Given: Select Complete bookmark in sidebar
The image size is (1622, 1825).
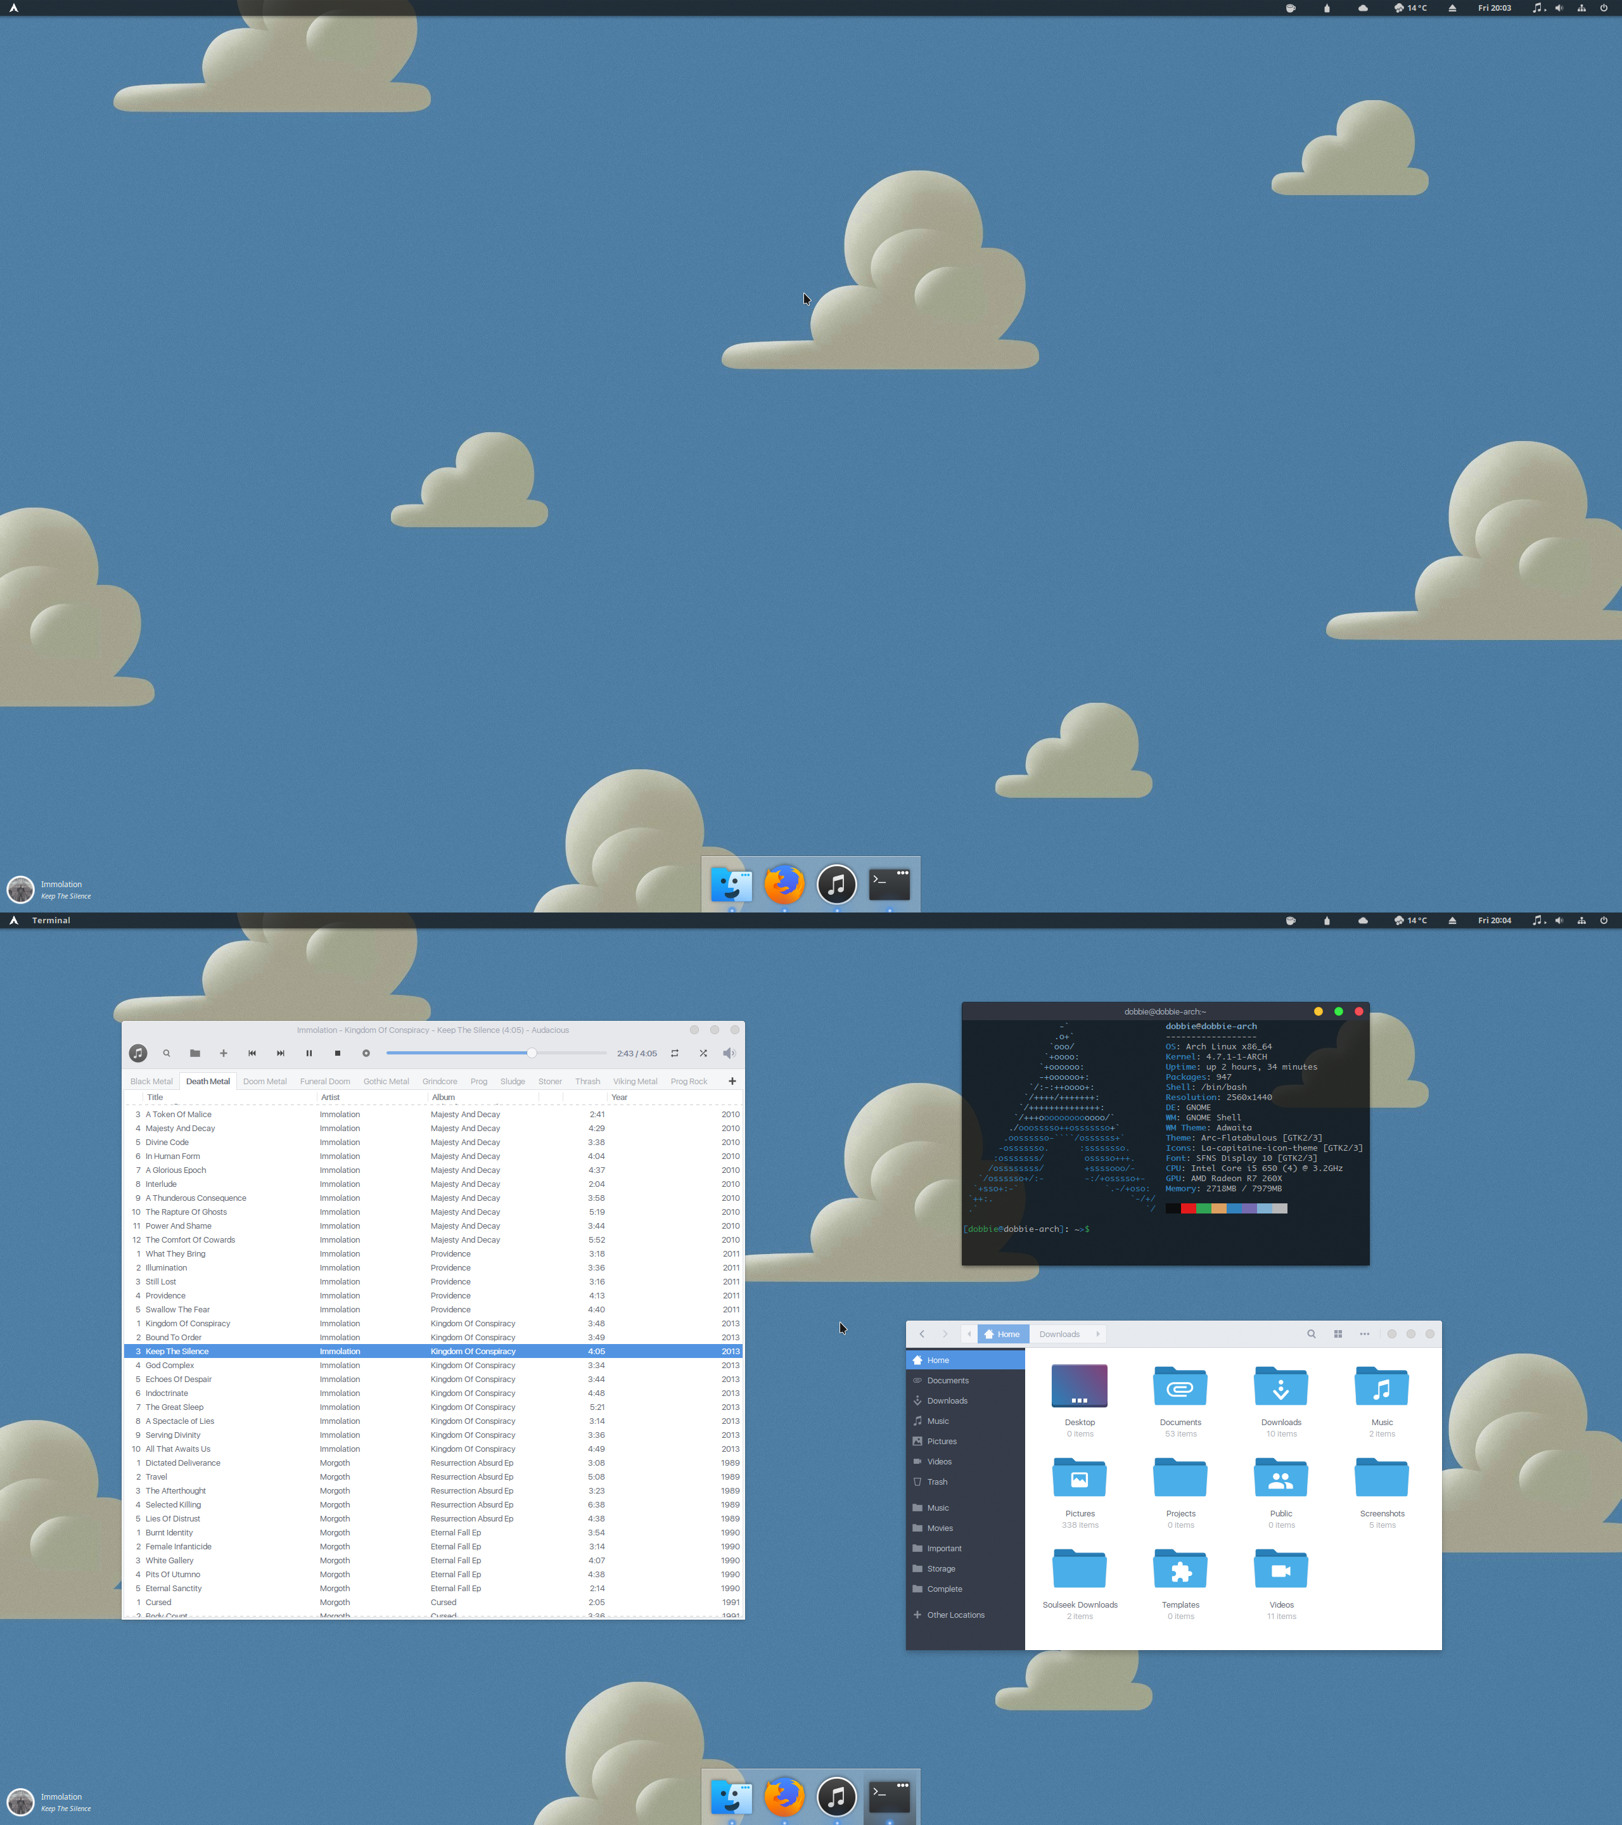Looking at the screenshot, I should pos(965,1589).
